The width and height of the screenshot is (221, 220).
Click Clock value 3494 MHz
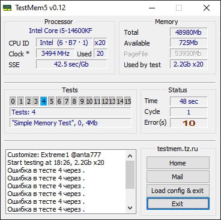55,53
